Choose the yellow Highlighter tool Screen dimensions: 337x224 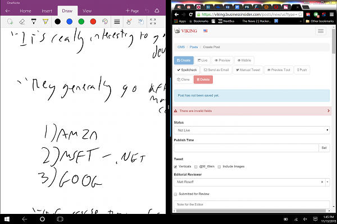tap(45, 21)
